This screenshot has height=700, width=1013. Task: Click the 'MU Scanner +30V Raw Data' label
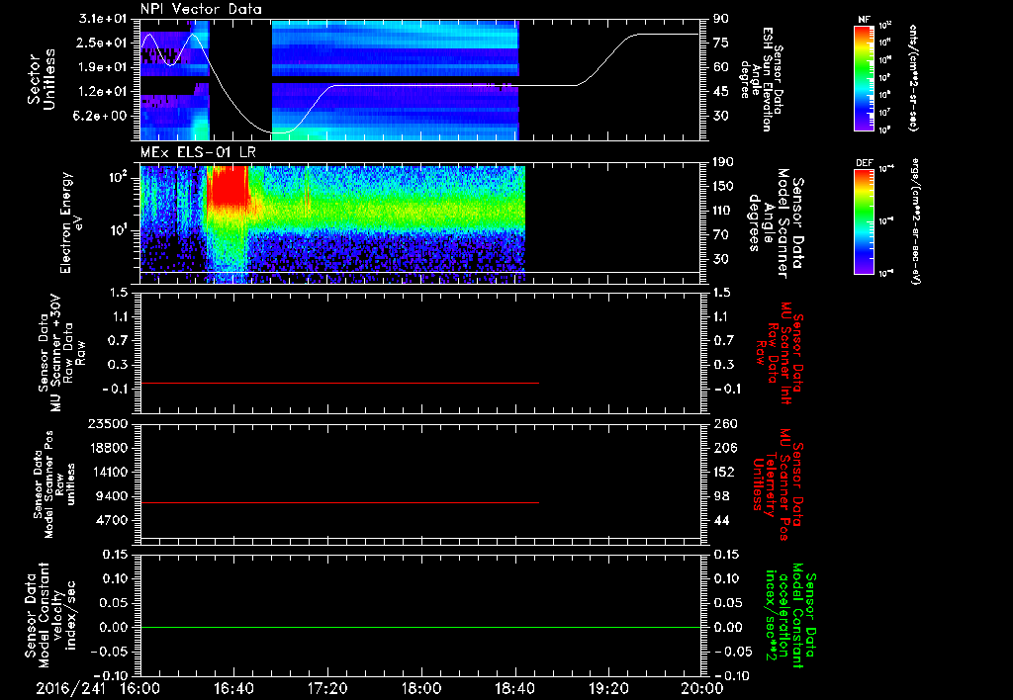click(x=62, y=353)
